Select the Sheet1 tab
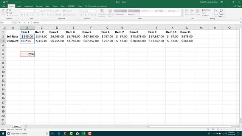The width and height of the screenshot is (242, 136). [x=17, y=127]
